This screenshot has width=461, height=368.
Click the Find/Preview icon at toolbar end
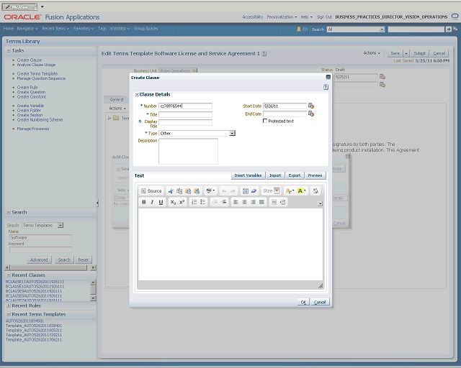click(315, 191)
